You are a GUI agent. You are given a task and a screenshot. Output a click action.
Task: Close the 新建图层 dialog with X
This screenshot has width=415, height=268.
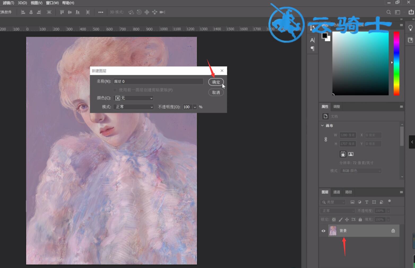click(222, 71)
